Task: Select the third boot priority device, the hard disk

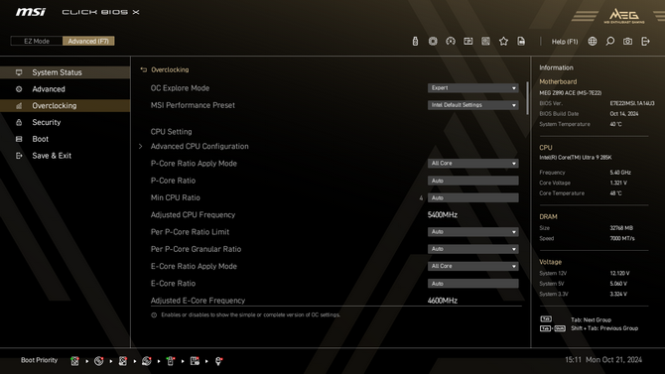Action: coord(122,361)
